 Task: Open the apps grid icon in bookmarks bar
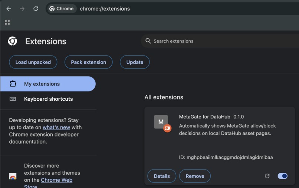click(x=7, y=23)
